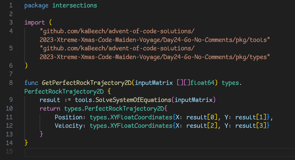Click the "Position" struct field
The image size is (295, 160).
coord(68,117)
